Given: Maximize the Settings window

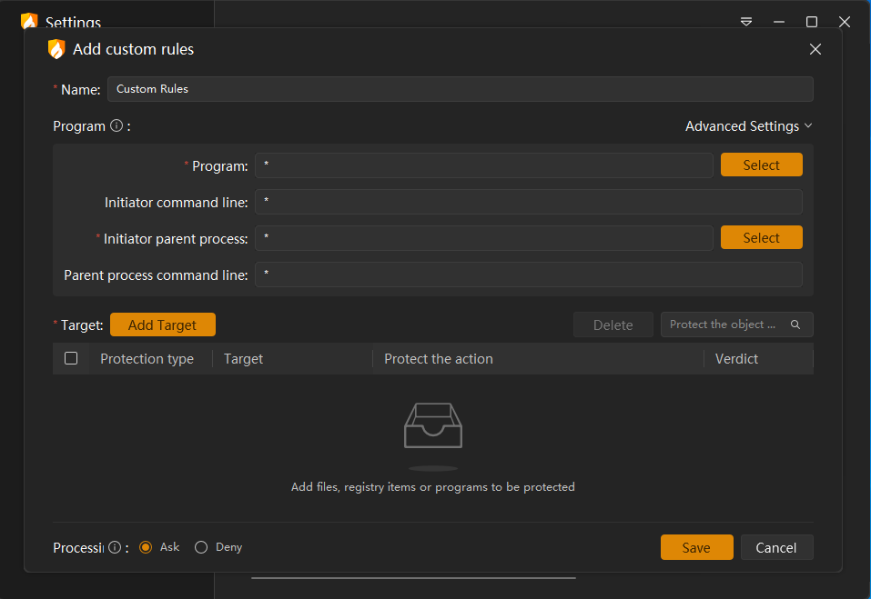Looking at the screenshot, I should (812, 22).
